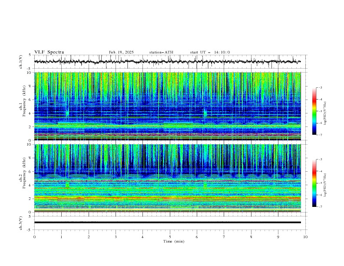Select the ch.2 "Frequency (kHz)" axis label
The height and width of the screenshot is (266, 344).
coord(24,173)
